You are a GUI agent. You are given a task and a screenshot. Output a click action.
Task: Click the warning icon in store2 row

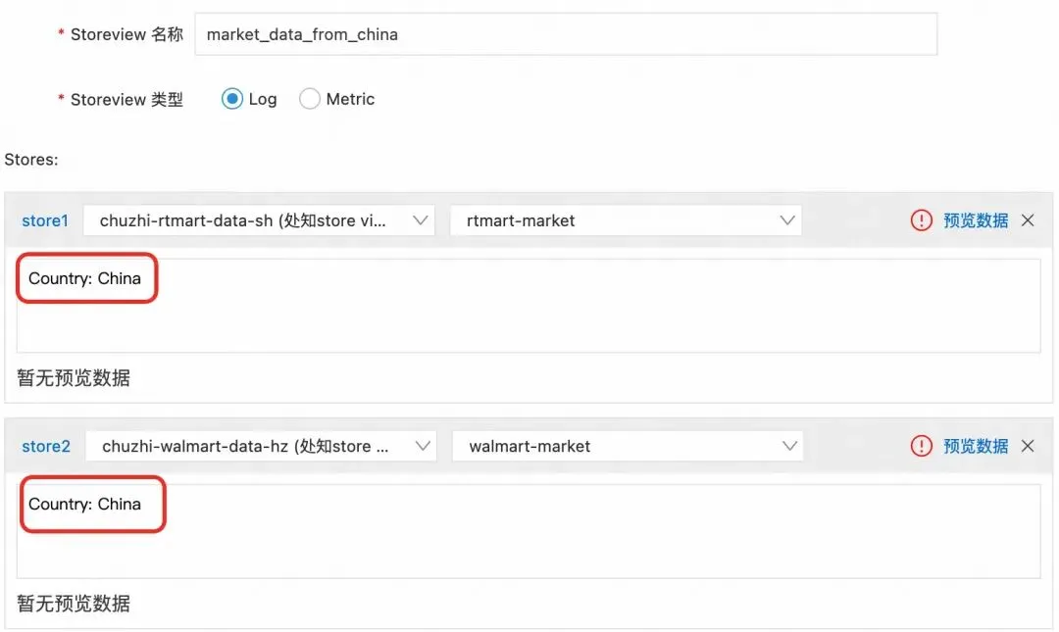[x=922, y=446]
